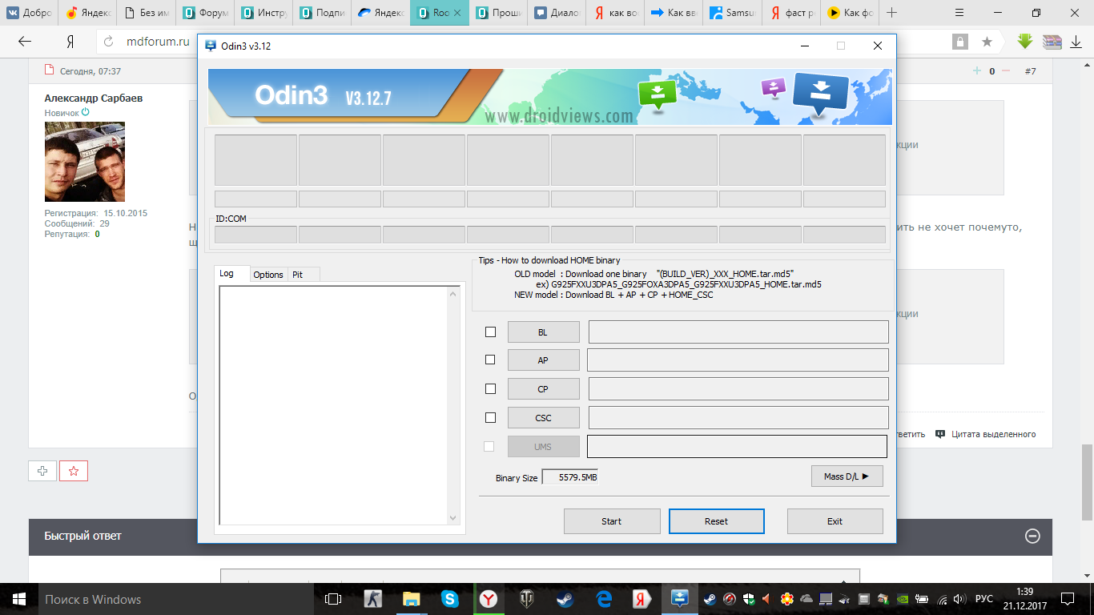
Task: Click the Odin3 title bar icon
Action: point(211,46)
